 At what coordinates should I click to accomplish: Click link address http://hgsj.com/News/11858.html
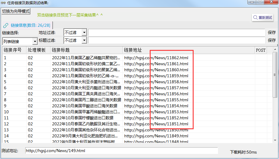tap(156, 82)
